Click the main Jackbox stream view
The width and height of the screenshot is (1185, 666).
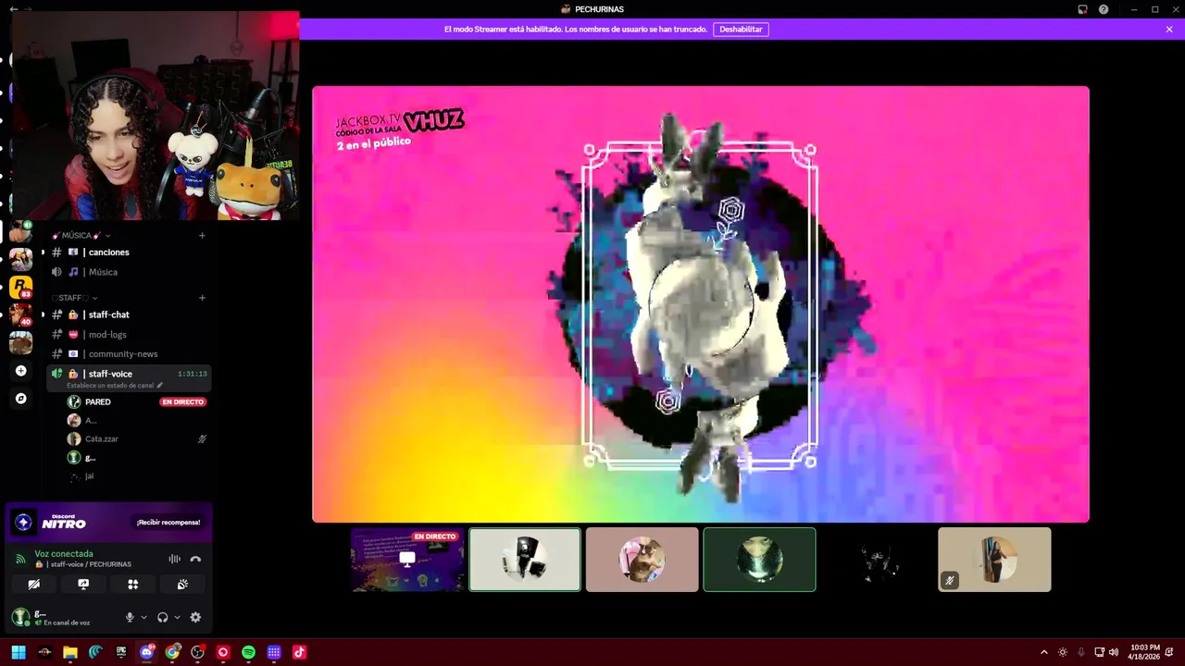coord(701,304)
